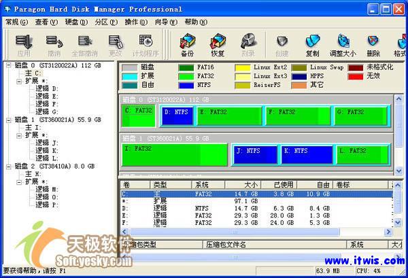Select 主 C: in the disk tree
The height and width of the screenshot is (278, 408).
(x=33, y=73)
